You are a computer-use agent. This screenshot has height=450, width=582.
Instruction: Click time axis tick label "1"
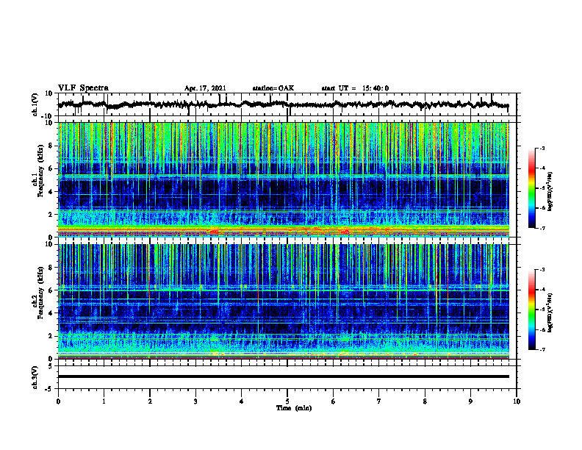(x=104, y=401)
